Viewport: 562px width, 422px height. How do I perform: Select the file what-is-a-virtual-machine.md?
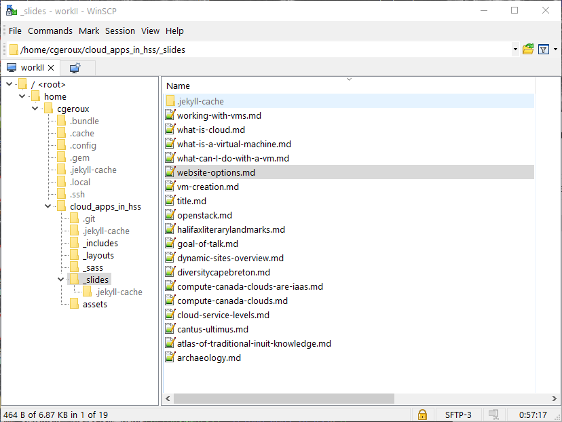click(x=234, y=144)
